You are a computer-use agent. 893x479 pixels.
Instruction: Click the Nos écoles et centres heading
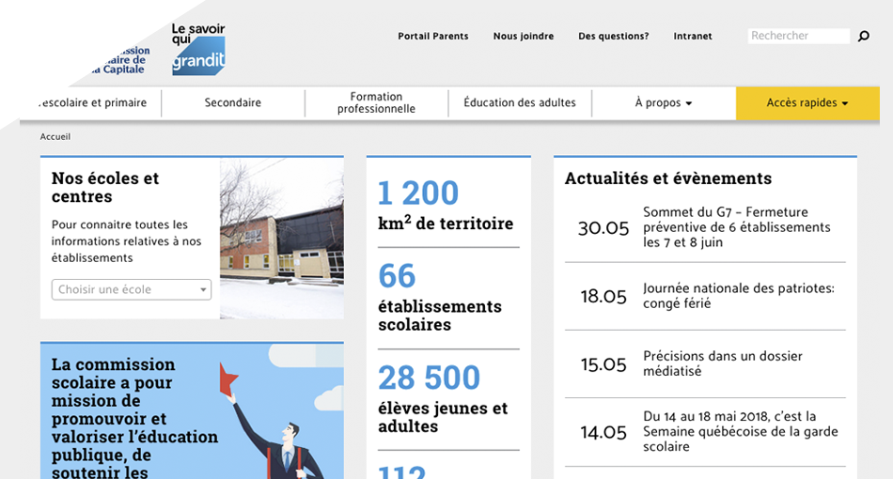[105, 187]
